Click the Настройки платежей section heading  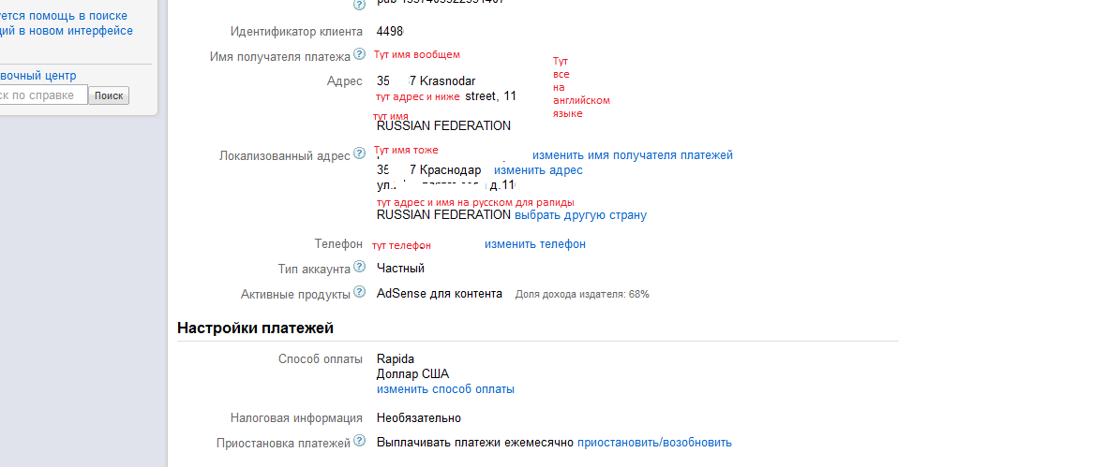click(x=255, y=328)
